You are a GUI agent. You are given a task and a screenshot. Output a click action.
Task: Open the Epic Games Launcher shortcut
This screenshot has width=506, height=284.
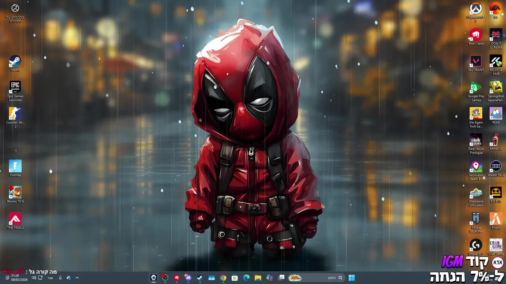[x=15, y=92]
